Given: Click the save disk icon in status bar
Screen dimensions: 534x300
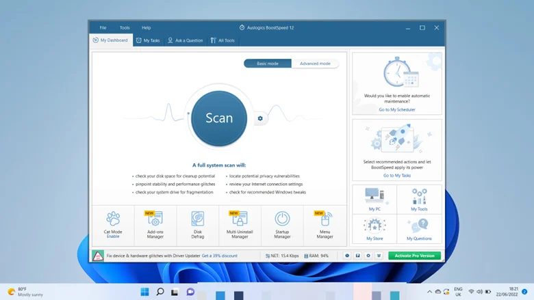Looking at the screenshot, I should (x=357, y=256).
